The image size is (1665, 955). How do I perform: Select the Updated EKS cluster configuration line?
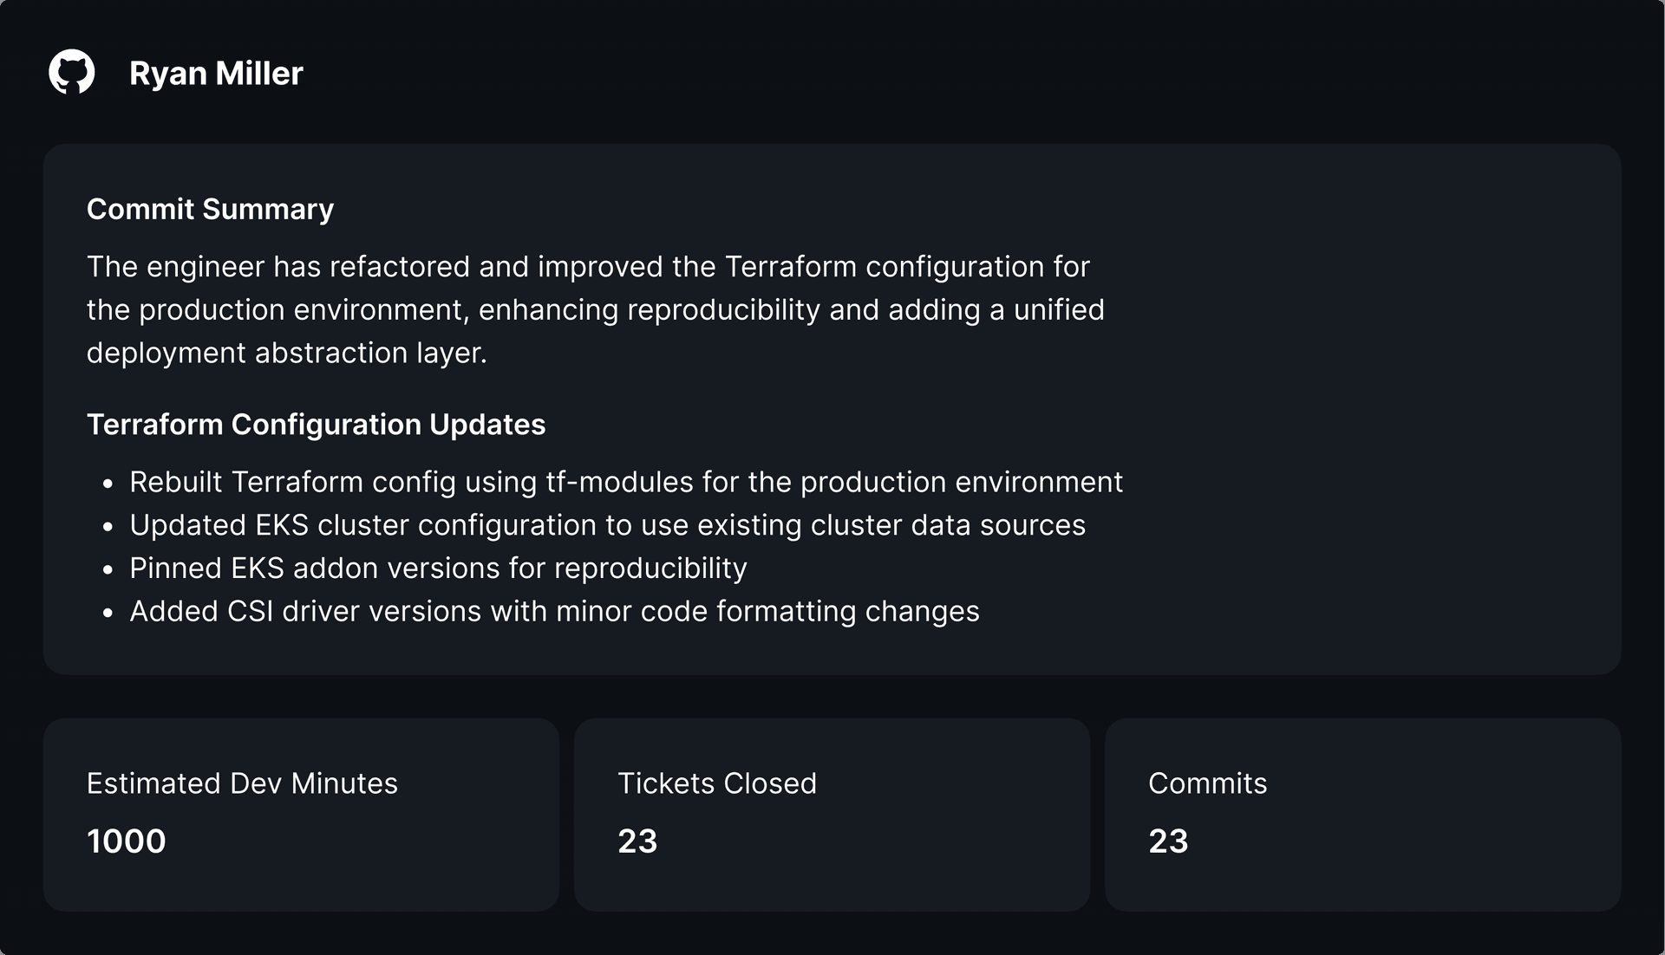click(x=607, y=525)
